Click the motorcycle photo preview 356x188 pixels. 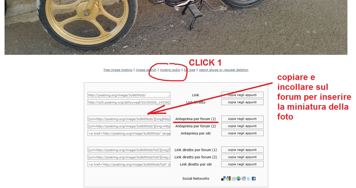[176, 27]
